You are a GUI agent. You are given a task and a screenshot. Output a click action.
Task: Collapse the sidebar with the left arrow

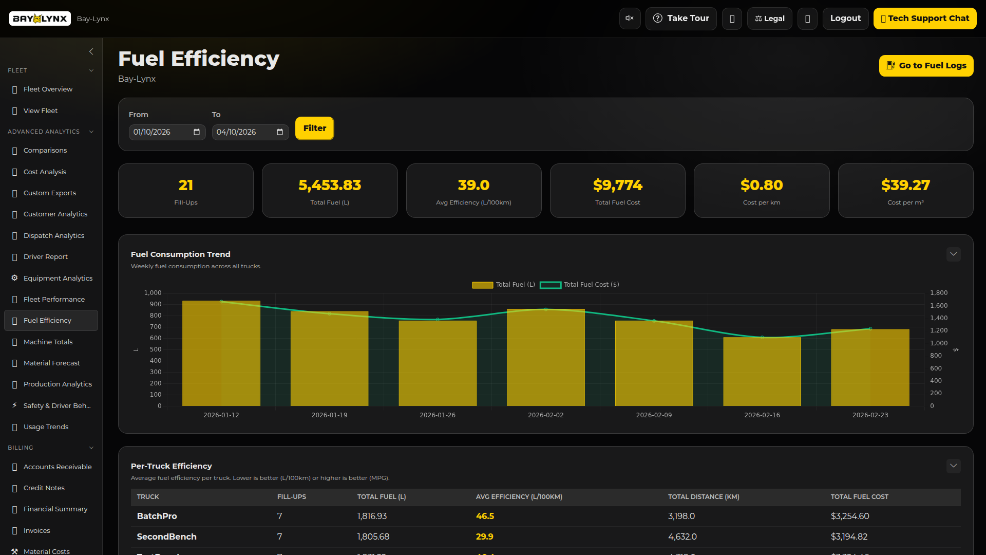click(x=91, y=51)
